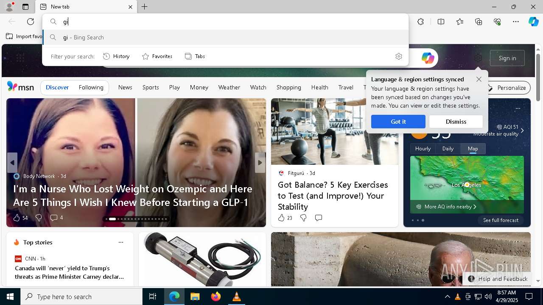Filter search by Favorites
This screenshot has width=543, height=305.
(x=157, y=56)
